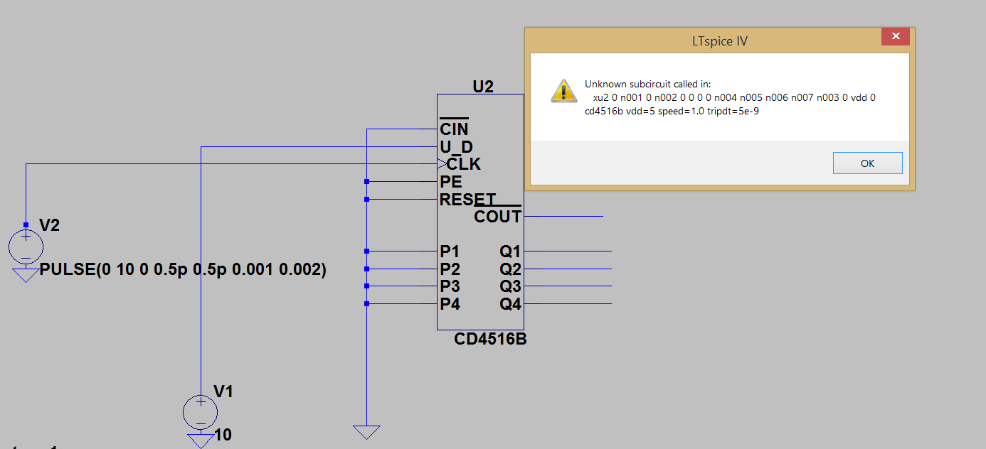Click the CLK pin label
The image size is (986, 449).
click(464, 164)
